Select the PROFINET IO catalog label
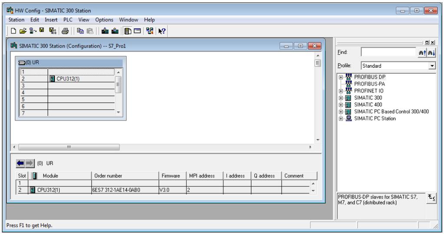Viewport: 444px width, 234px height. click(x=368, y=91)
